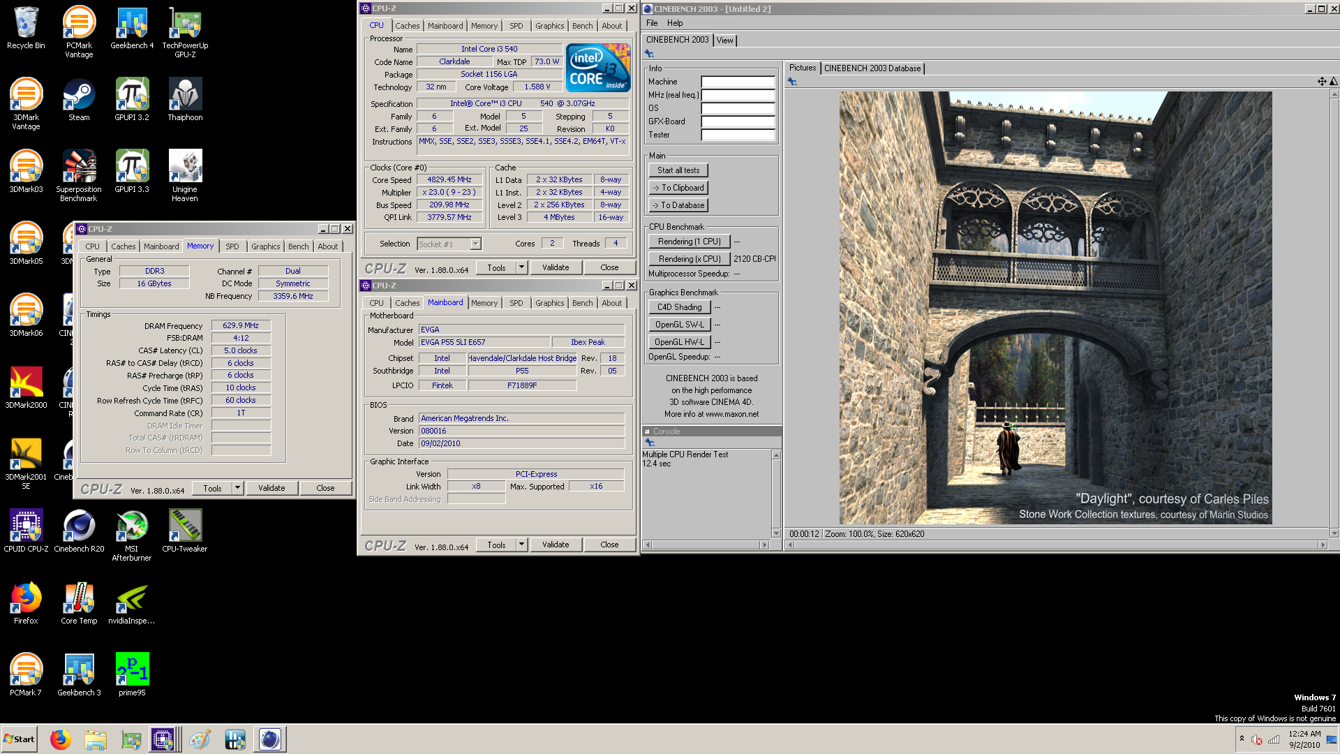Open Core Temp desktop icon

(79, 603)
